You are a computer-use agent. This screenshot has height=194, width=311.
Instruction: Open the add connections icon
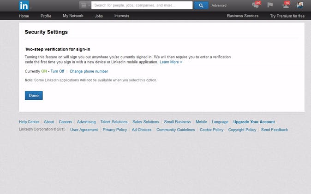[x=286, y=5]
